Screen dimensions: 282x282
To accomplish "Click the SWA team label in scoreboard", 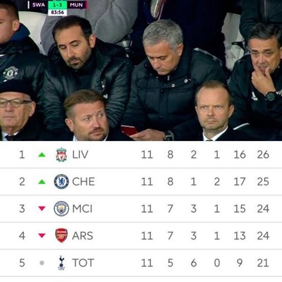I will (x=39, y=5).
